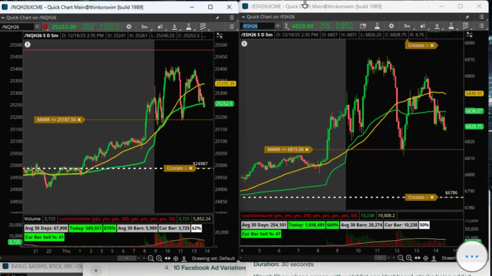The image size is (492, 276).
Task: Zoom in on the NQH26 chart
Action: [x=159, y=259]
